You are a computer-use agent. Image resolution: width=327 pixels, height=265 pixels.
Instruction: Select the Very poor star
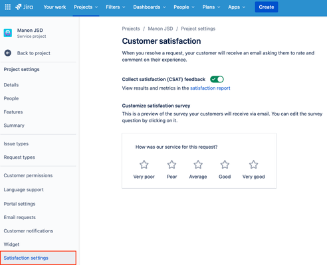(x=144, y=165)
